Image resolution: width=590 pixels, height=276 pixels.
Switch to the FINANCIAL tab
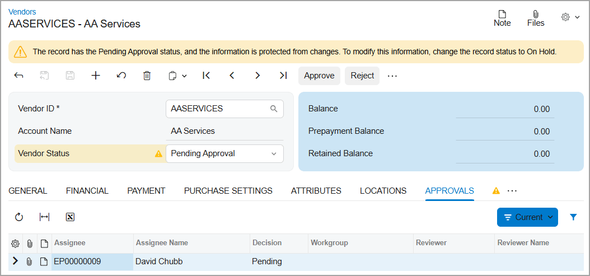pos(87,191)
